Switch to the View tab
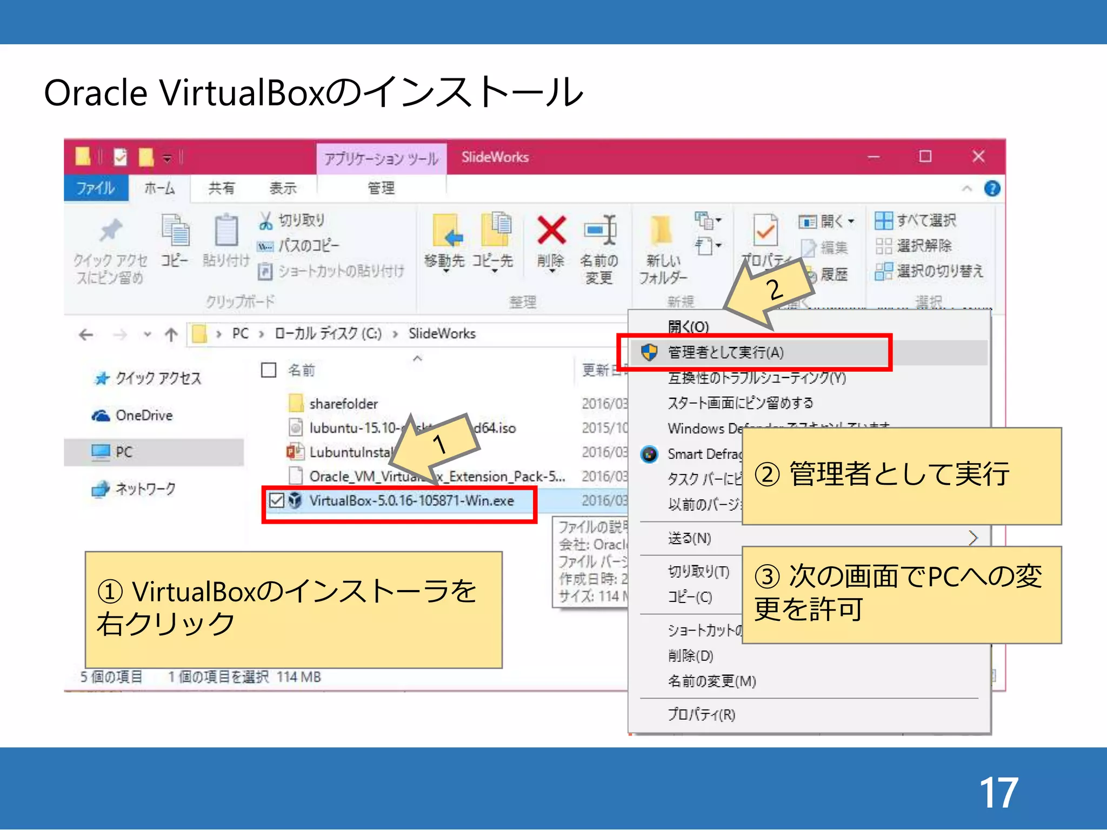 click(x=283, y=188)
